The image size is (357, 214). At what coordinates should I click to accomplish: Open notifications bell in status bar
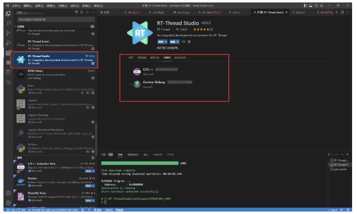tap(348, 210)
